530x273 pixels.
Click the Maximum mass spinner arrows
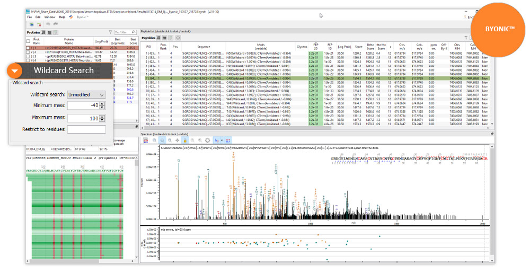(102, 118)
